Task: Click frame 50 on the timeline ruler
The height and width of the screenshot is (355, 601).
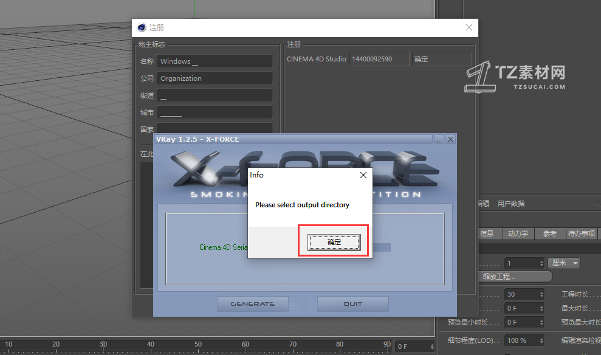Action: pyautogui.click(x=198, y=344)
